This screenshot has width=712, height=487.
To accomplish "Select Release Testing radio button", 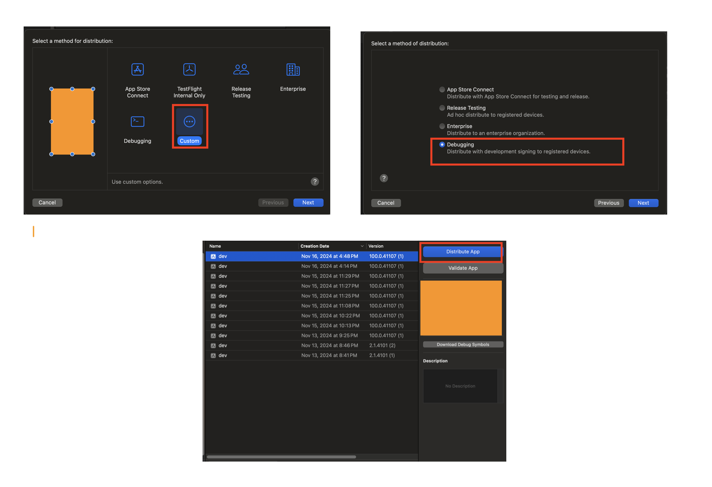I will pyautogui.click(x=442, y=108).
